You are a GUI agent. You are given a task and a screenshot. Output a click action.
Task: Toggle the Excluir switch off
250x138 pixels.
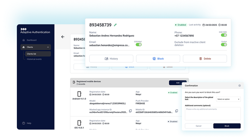click(224, 45)
